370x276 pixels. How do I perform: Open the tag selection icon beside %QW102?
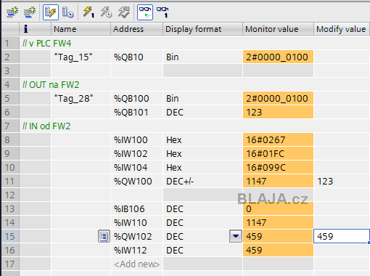(104, 236)
